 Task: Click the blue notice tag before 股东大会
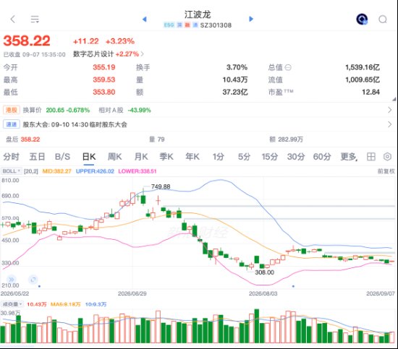click(12, 124)
